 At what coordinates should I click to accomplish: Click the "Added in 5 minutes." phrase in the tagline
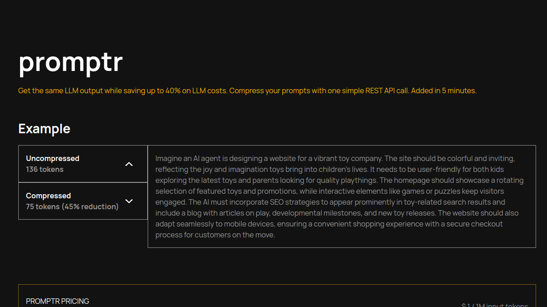tap(445, 91)
